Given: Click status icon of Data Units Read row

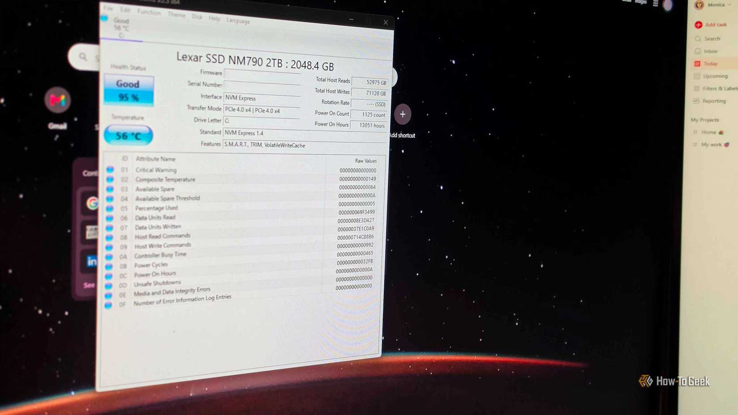Looking at the screenshot, I should pyautogui.click(x=110, y=218).
